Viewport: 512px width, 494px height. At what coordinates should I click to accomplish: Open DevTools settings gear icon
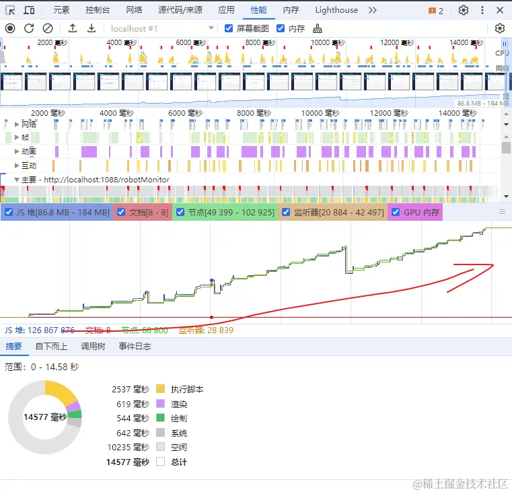coord(464,11)
